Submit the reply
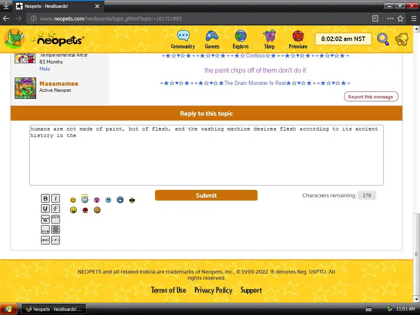The height and width of the screenshot is (315, 420). pos(206,195)
